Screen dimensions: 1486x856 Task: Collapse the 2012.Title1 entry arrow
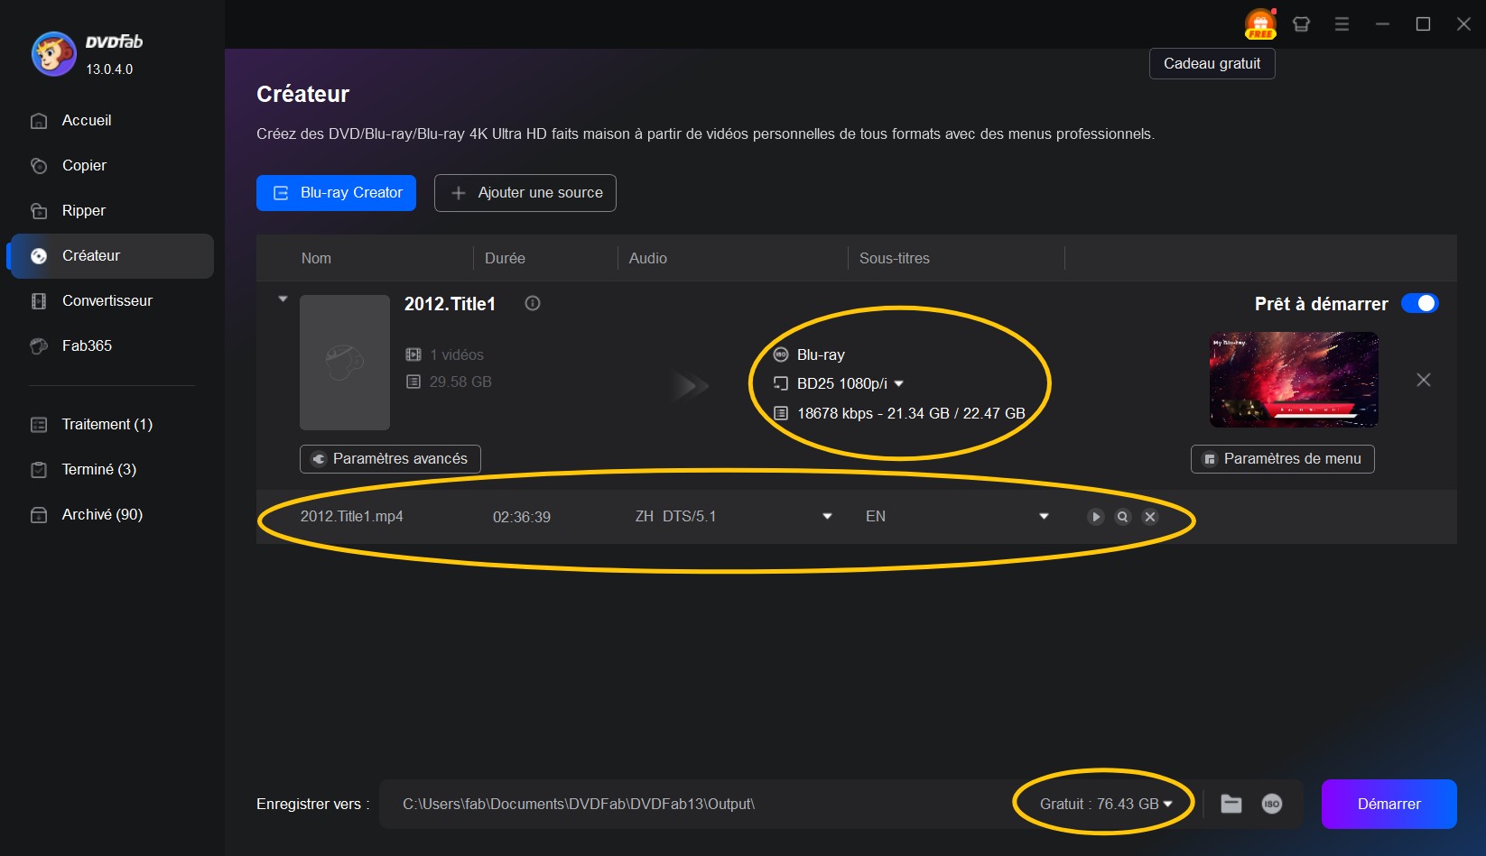pyautogui.click(x=282, y=298)
